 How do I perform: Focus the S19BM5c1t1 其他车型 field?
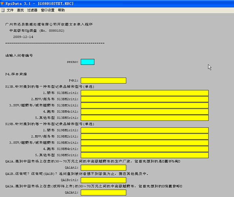[144, 155]
